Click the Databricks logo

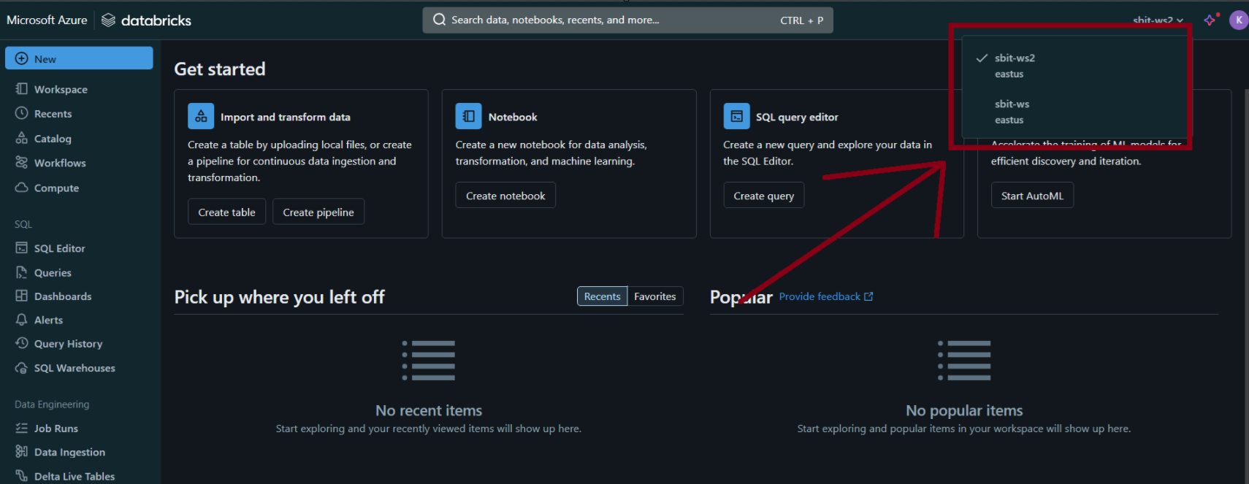coord(146,20)
